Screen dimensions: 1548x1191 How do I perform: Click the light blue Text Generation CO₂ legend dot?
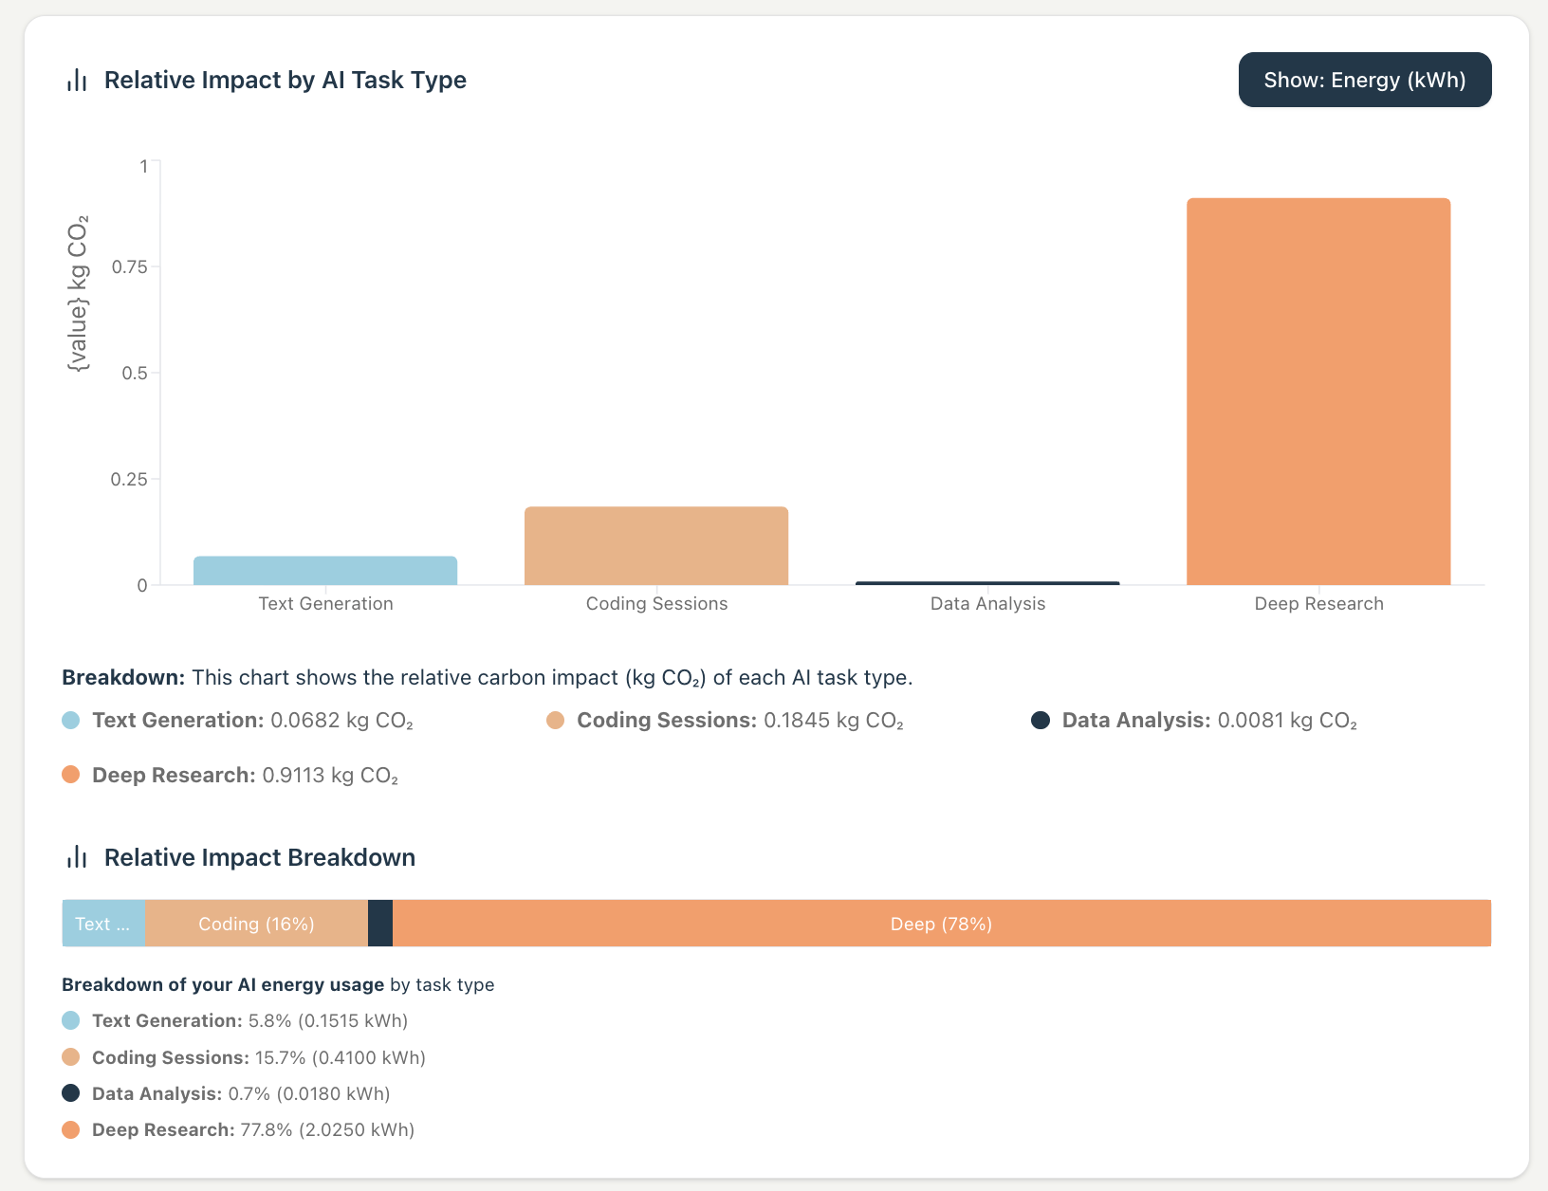pyautogui.click(x=71, y=721)
